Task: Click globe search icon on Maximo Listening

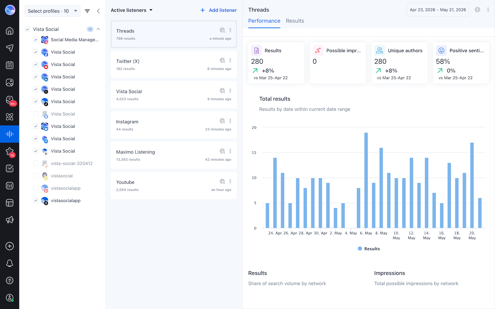Action: 222,151
